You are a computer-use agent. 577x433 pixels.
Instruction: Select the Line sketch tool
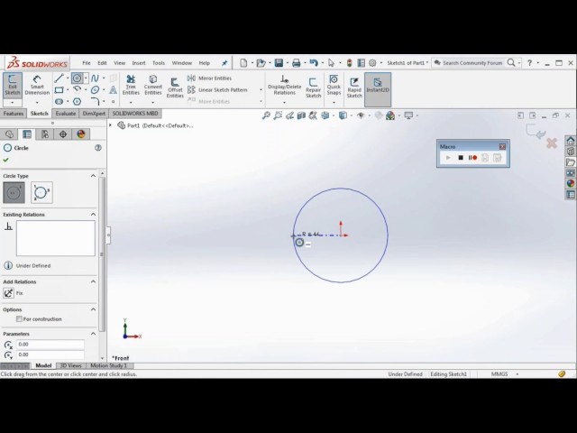[x=59, y=78]
